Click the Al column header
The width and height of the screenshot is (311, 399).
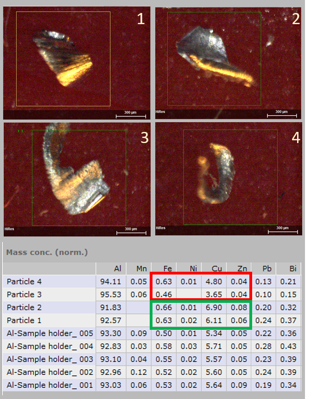pyautogui.click(x=117, y=268)
